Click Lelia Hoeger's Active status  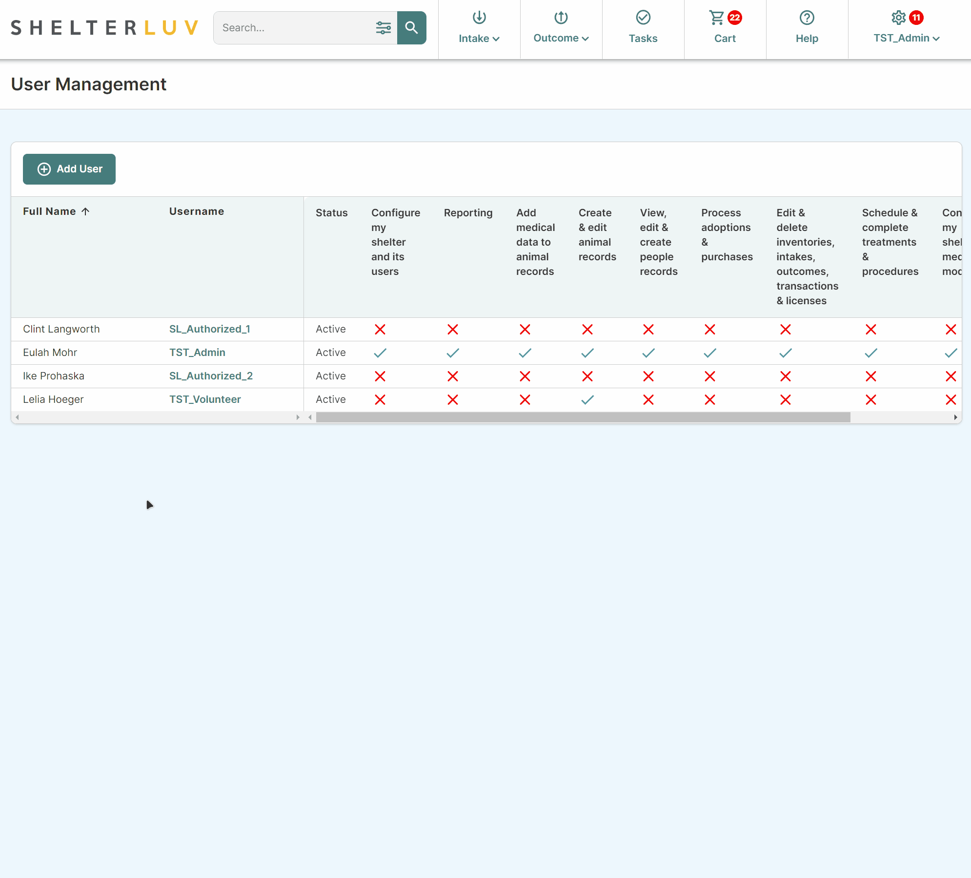(x=331, y=399)
